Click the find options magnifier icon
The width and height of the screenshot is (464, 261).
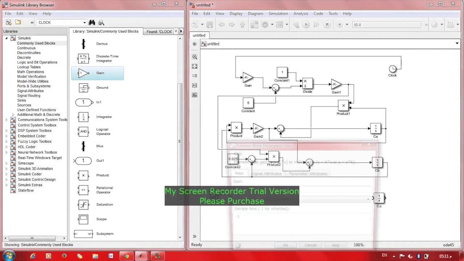pyautogui.click(x=101, y=22)
